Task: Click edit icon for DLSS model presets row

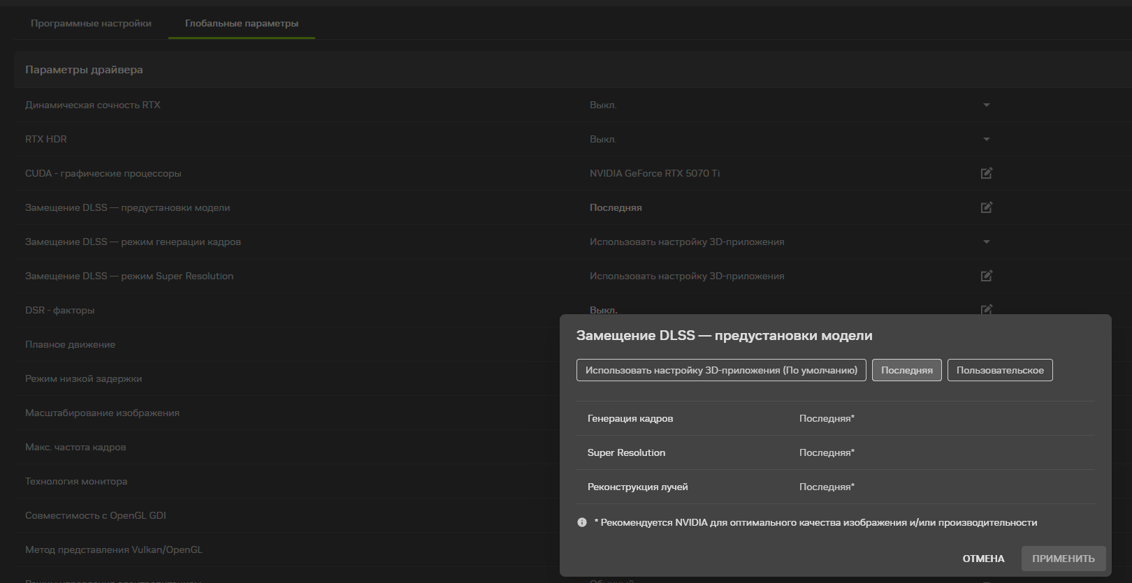Action: tap(986, 207)
